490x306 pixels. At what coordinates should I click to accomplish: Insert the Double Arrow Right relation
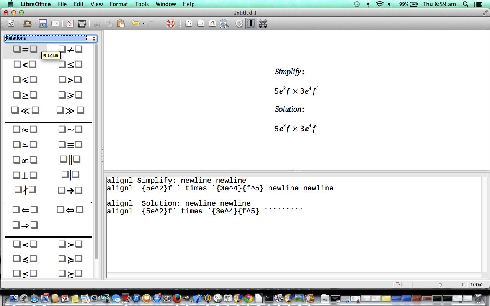pos(25,225)
